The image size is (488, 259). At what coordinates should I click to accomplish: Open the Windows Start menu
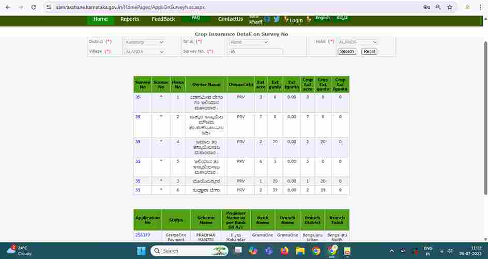141,251
